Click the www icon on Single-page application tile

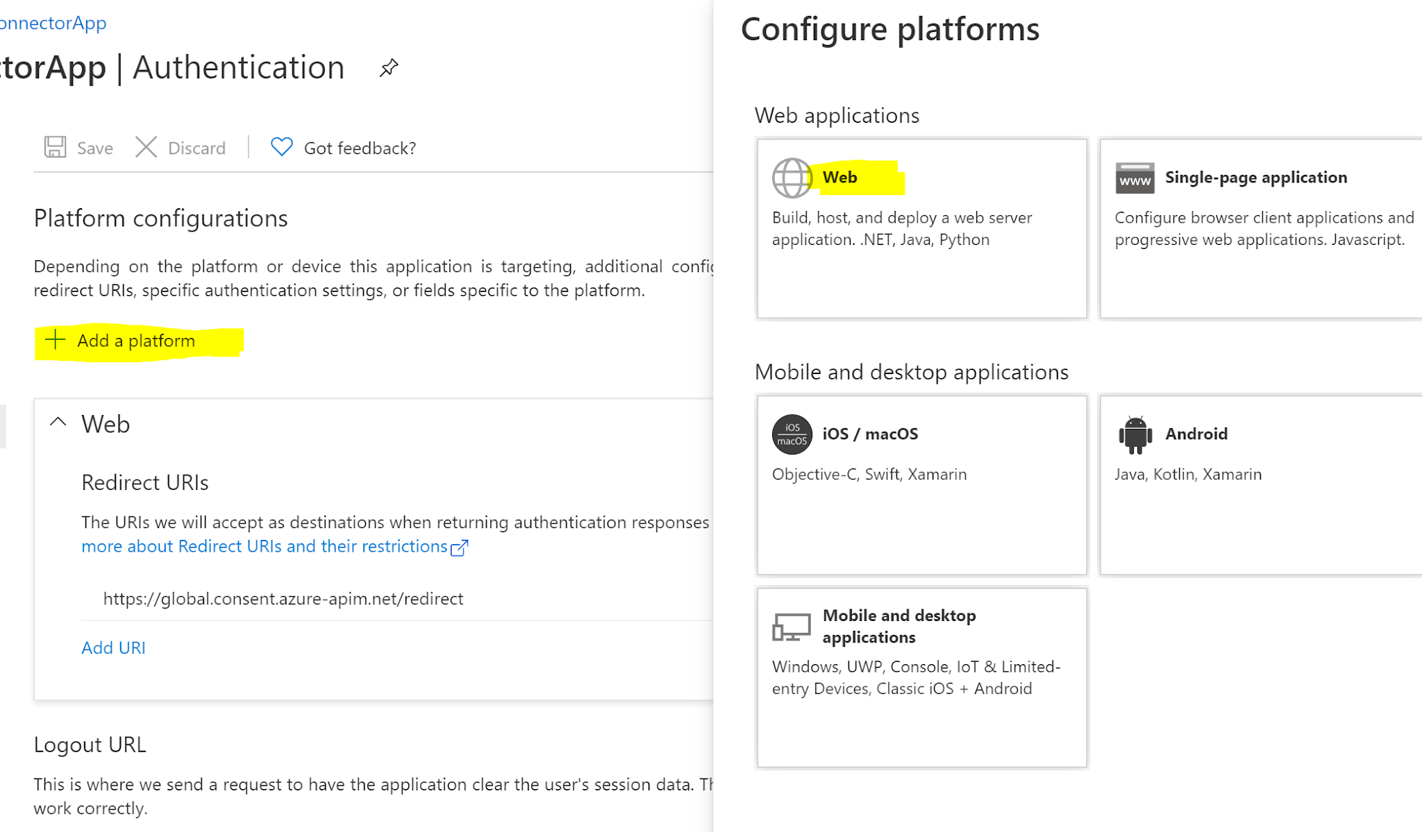point(1135,178)
